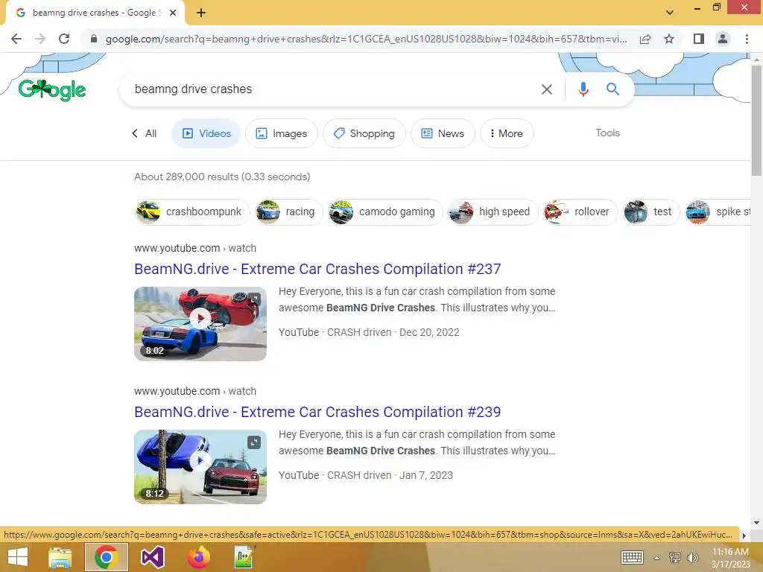Click into the search query field

(331, 89)
